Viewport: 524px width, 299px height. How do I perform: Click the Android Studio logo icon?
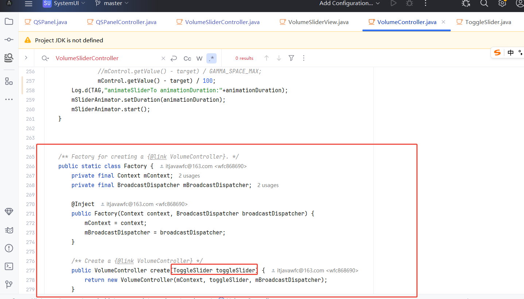(9, 3)
